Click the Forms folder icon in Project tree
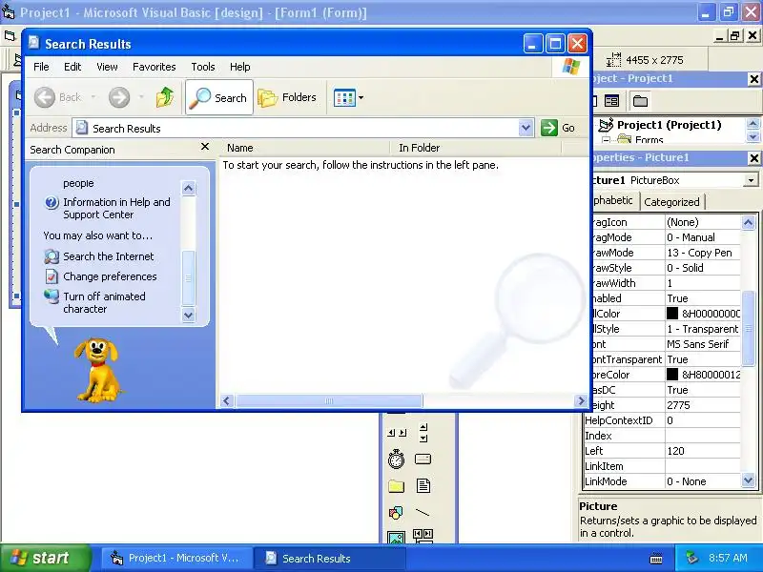 pyautogui.click(x=625, y=139)
